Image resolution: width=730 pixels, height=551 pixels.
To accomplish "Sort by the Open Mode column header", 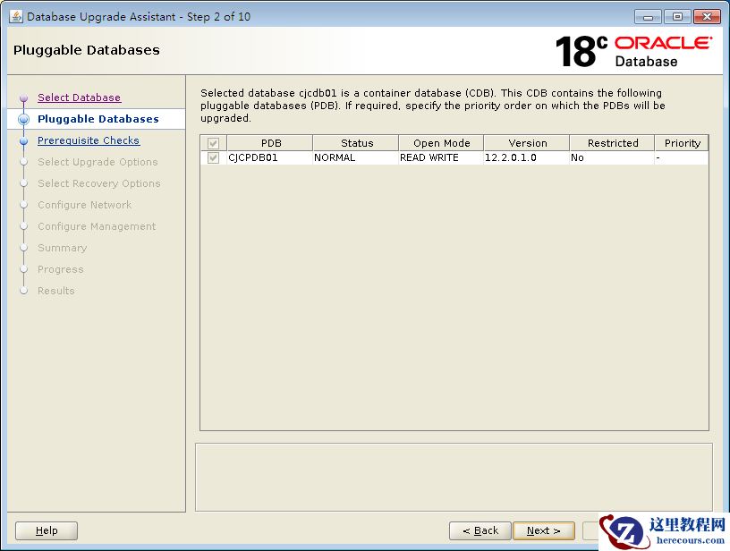I will click(441, 143).
